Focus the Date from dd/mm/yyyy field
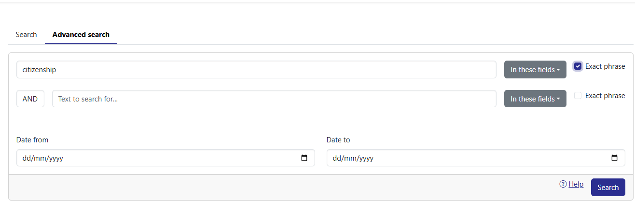The width and height of the screenshot is (635, 202). 166,158
